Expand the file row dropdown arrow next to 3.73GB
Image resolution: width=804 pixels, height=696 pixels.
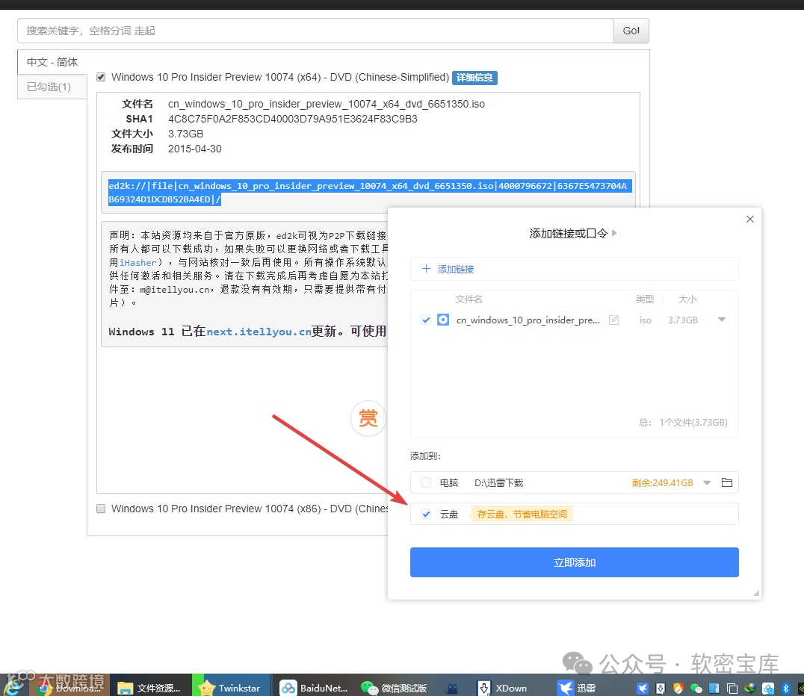point(722,320)
